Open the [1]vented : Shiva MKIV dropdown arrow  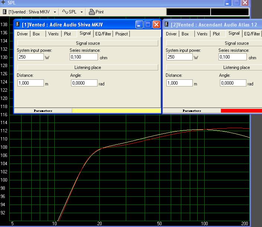coord(55,12)
